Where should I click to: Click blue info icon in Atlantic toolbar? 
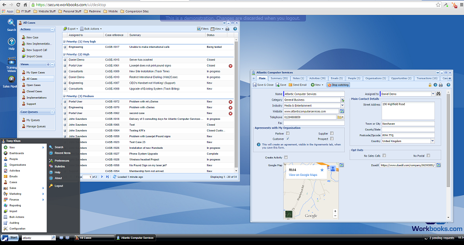(x=435, y=85)
